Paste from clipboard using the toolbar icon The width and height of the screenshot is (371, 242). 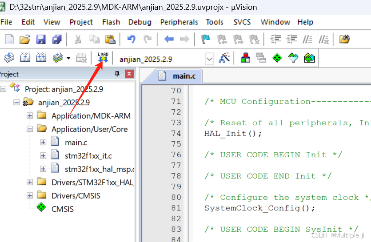tap(110, 39)
